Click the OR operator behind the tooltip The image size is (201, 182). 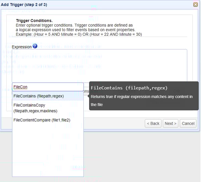(176, 91)
